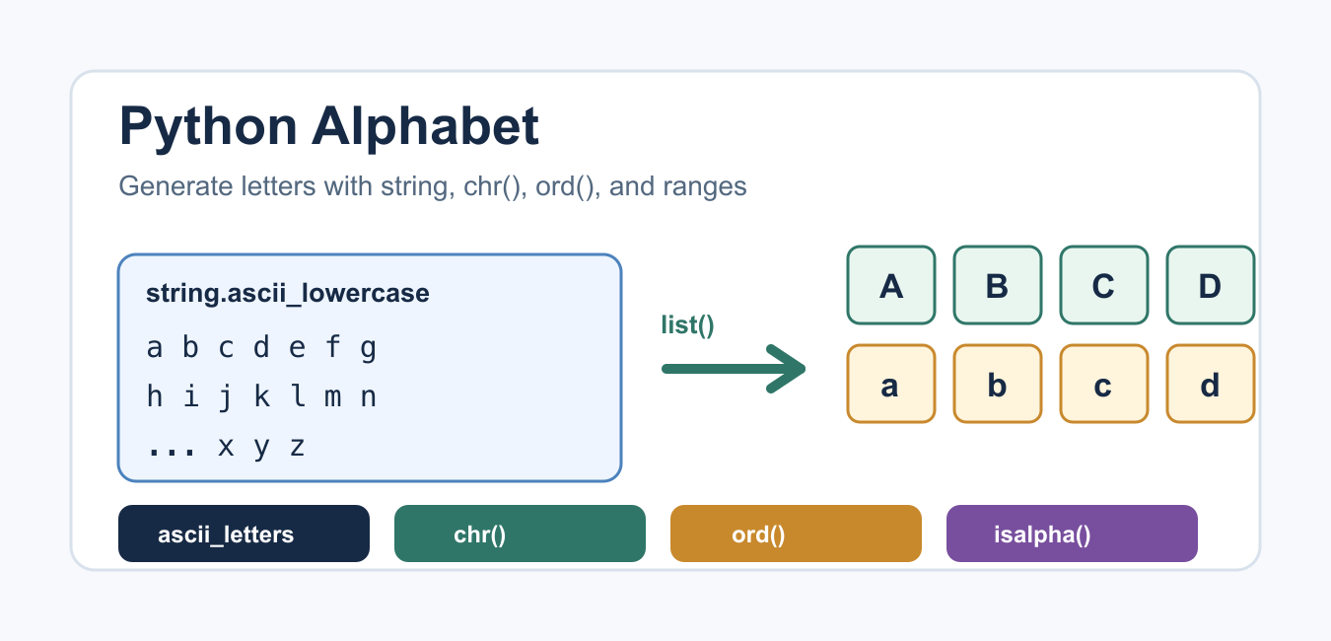Select the uppercase B letter tile
This screenshot has width=1331, height=641.
(x=998, y=285)
